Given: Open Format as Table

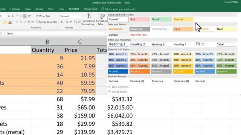Looking at the screenshot, I should (x=101, y=19).
